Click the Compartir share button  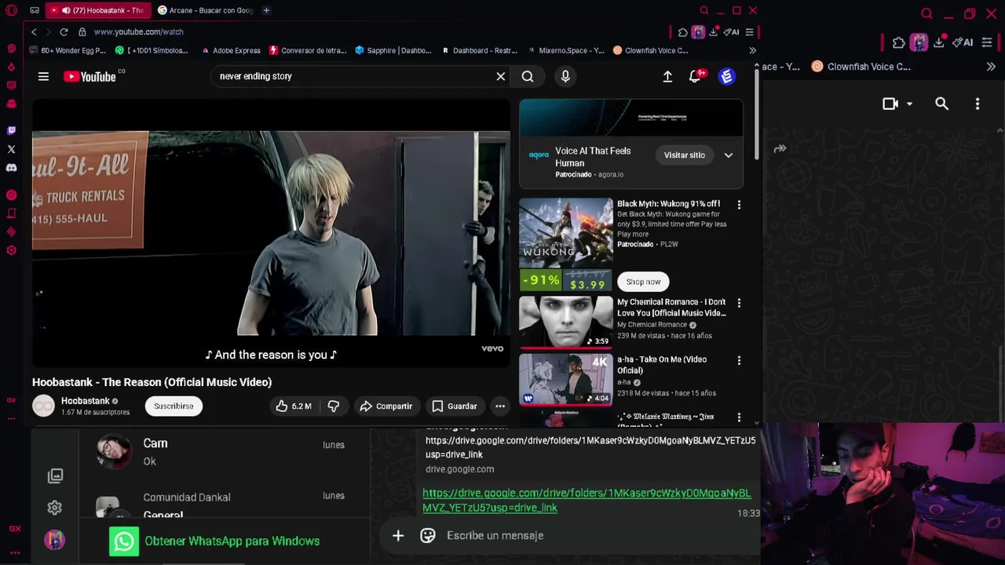tap(386, 406)
